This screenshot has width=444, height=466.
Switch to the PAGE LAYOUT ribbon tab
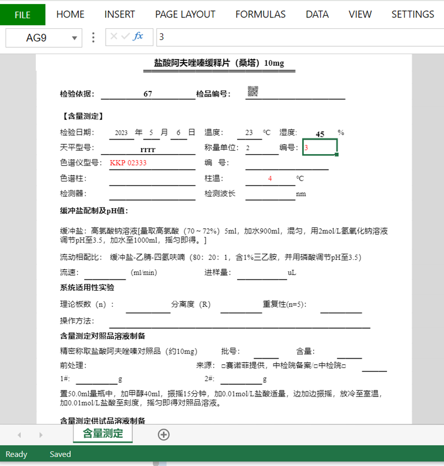[x=185, y=14]
